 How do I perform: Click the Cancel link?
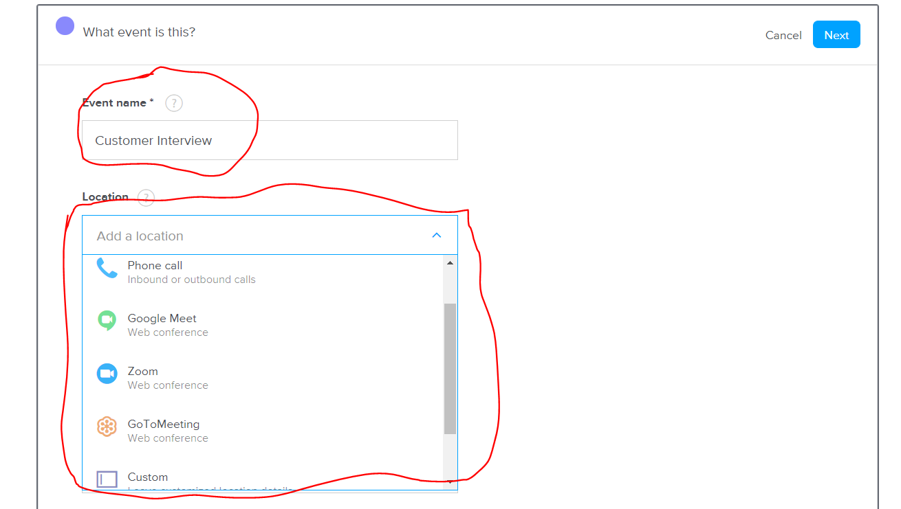click(783, 35)
